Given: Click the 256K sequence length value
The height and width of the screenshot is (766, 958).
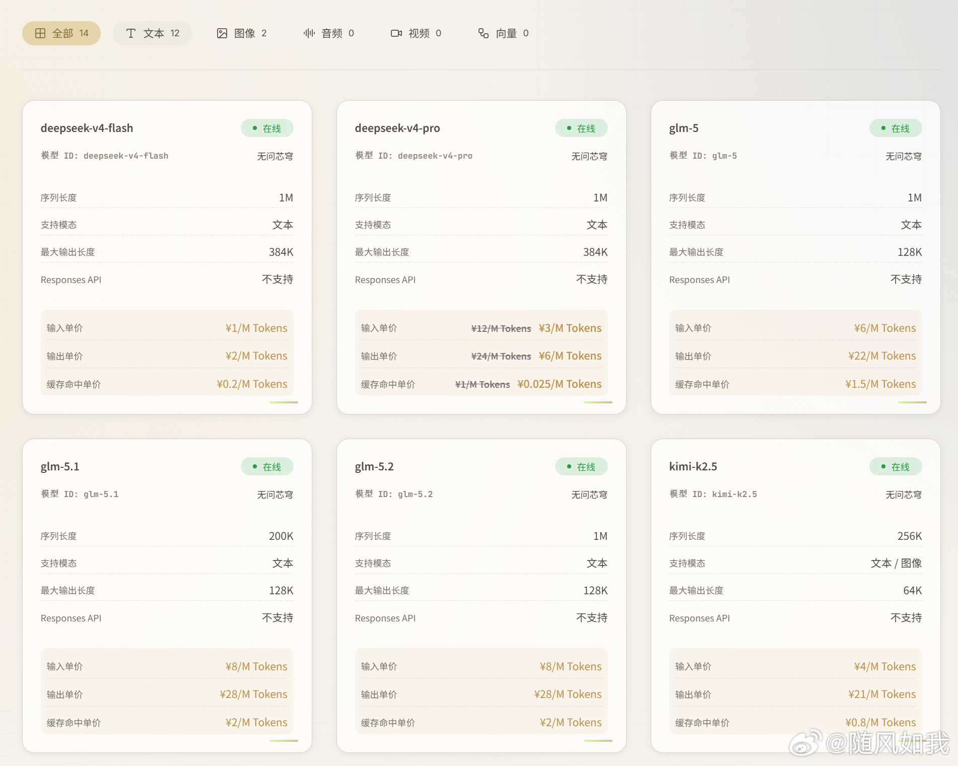Looking at the screenshot, I should tap(910, 536).
